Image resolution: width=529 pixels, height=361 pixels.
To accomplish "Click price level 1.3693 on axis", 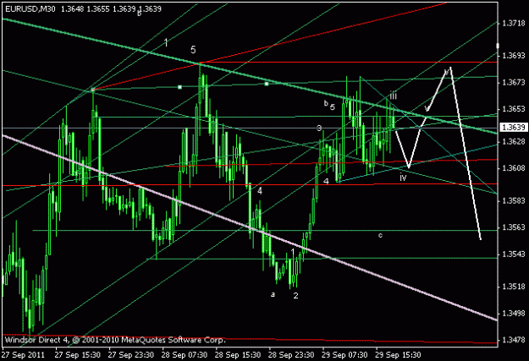I will tap(514, 56).
